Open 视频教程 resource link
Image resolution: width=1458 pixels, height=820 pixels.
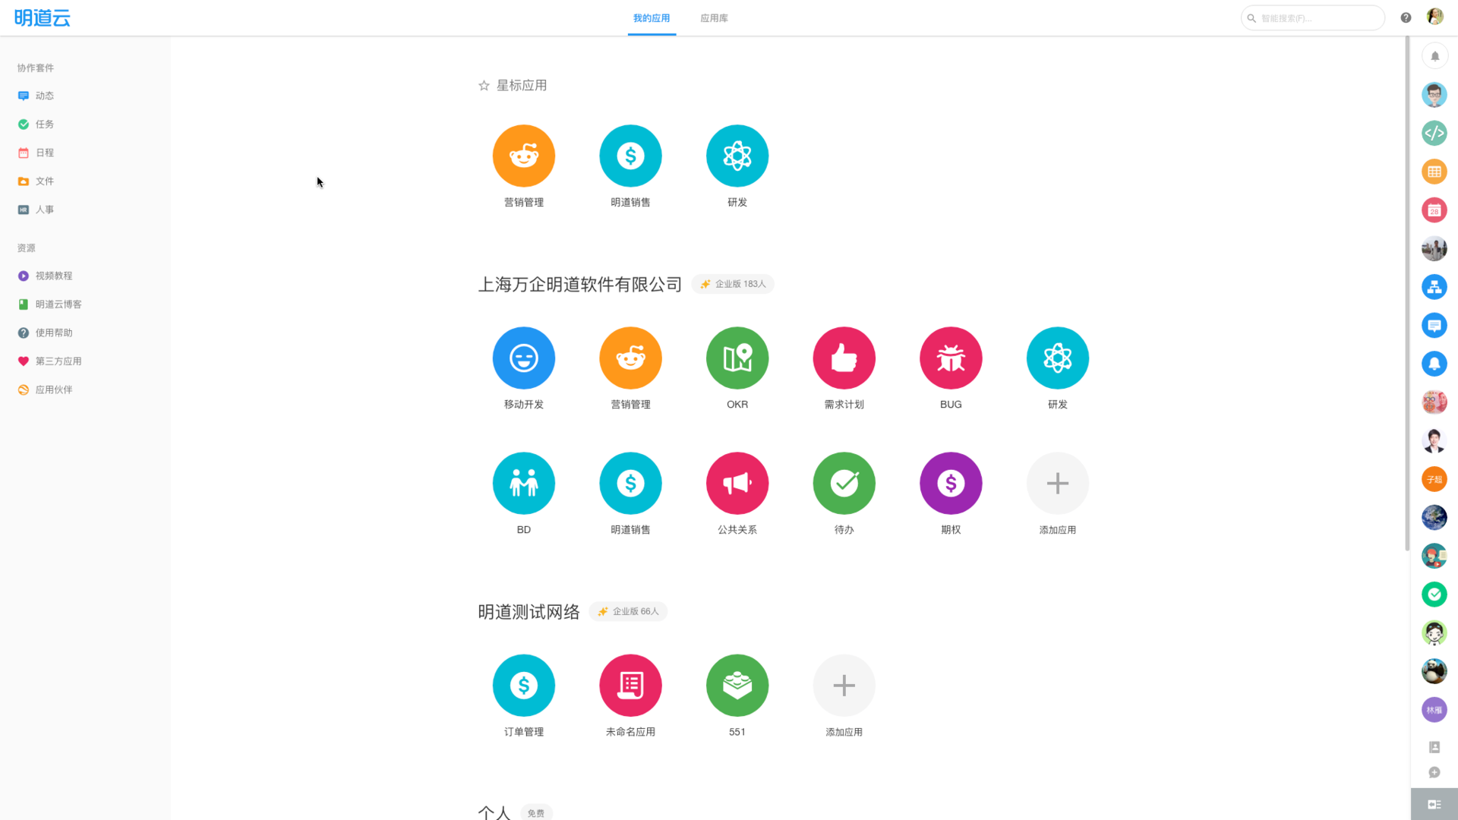tap(53, 276)
